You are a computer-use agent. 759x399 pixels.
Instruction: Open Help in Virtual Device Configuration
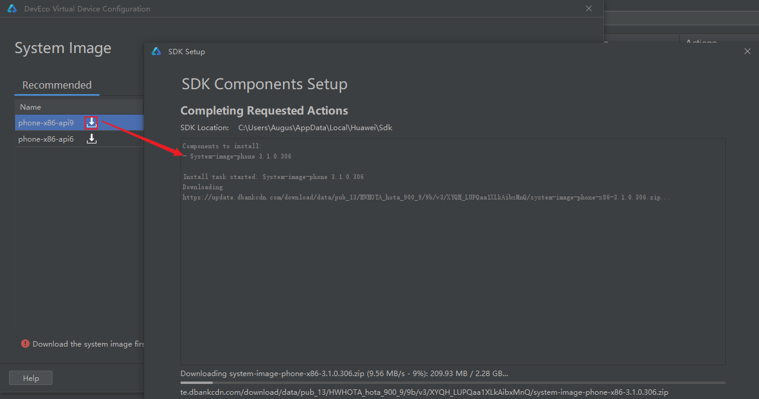(31, 378)
